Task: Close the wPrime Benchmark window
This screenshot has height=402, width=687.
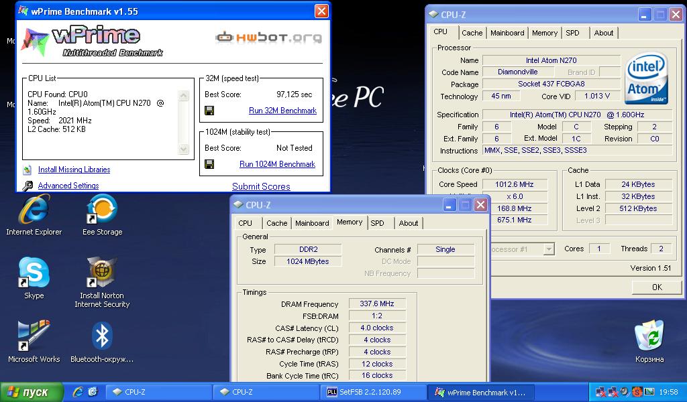Action: (321, 11)
